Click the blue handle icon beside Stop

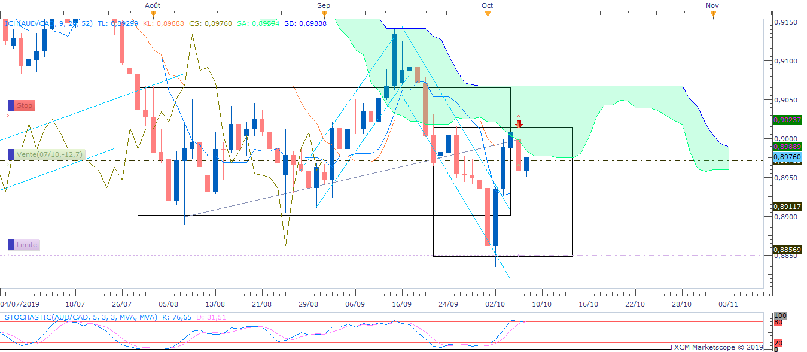coord(11,105)
